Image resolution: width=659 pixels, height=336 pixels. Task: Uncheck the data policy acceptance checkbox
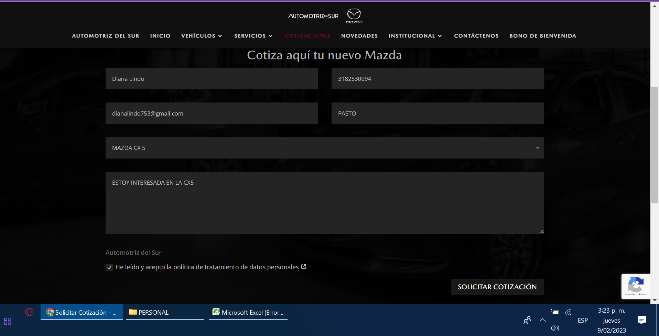[109, 268]
